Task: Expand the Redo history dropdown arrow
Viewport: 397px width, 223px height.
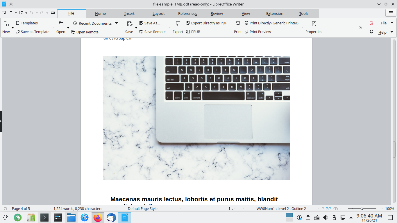Action: coord(47,13)
